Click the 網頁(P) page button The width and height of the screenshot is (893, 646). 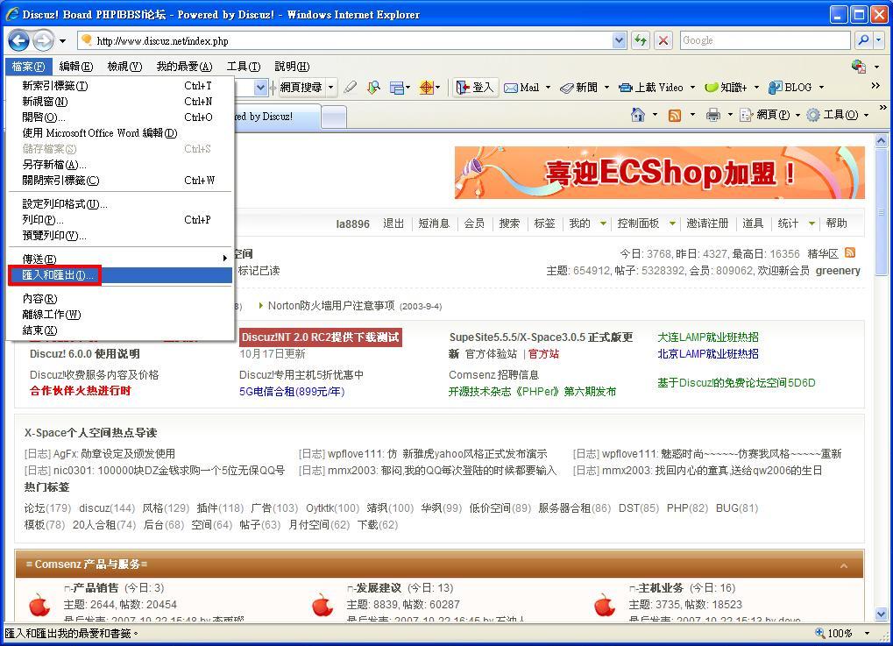click(x=765, y=115)
